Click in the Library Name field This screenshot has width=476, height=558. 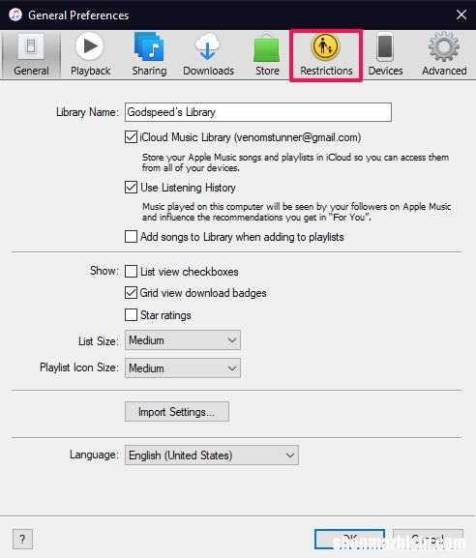(x=258, y=112)
